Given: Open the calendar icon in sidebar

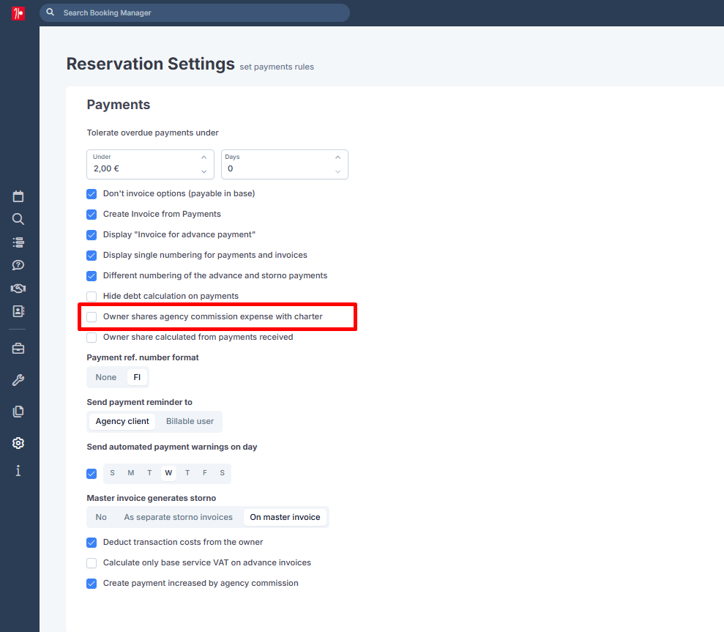Looking at the screenshot, I should pos(18,196).
